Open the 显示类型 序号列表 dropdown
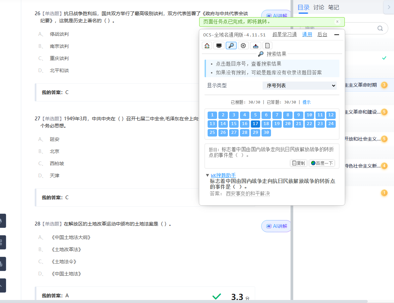The height and width of the screenshot is (303, 394). [x=299, y=86]
